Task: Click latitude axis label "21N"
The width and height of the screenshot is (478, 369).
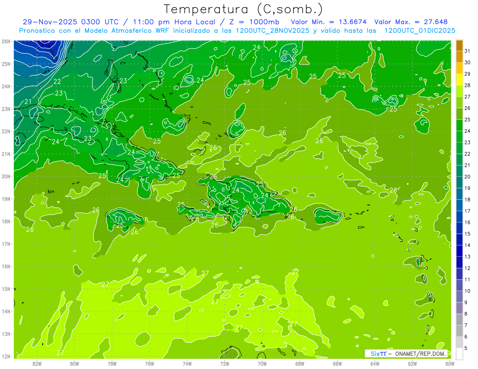Action: coord(6,154)
